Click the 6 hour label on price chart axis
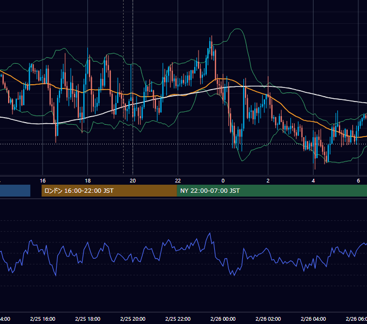The width and height of the screenshot is (367, 324). click(358, 181)
